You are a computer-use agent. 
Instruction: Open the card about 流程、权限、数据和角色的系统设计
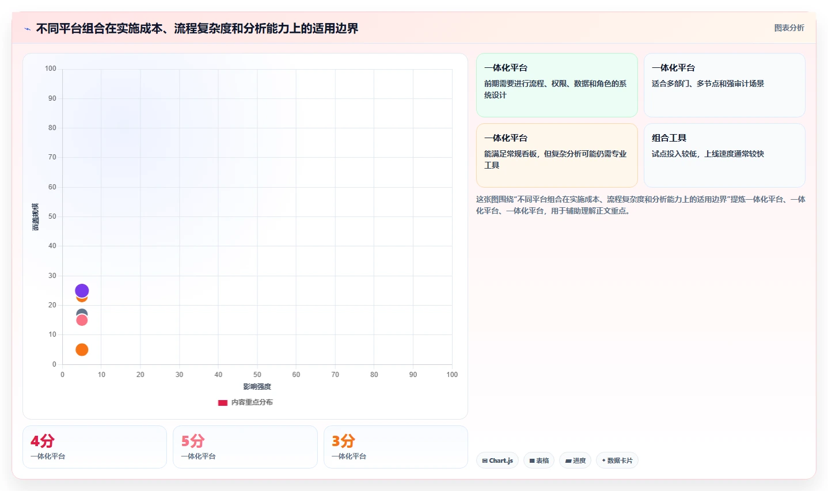coord(557,85)
